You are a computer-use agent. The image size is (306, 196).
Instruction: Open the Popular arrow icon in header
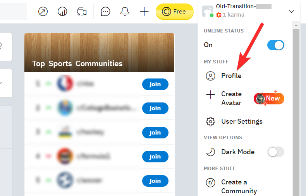tap(43, 12)
